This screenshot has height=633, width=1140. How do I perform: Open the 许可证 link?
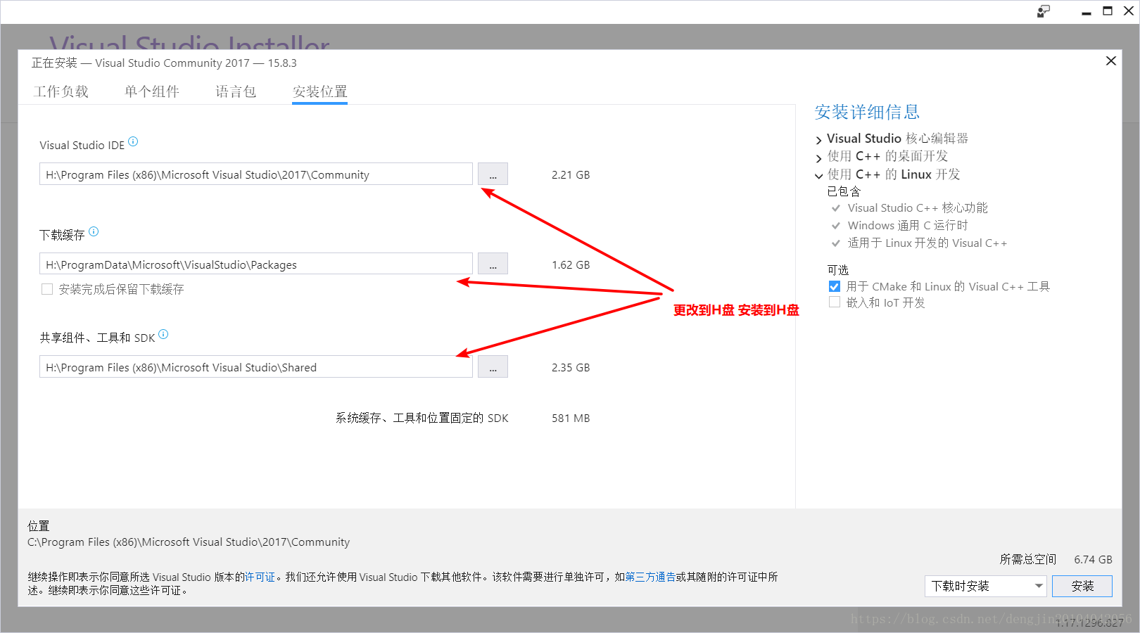click(260, 577)
